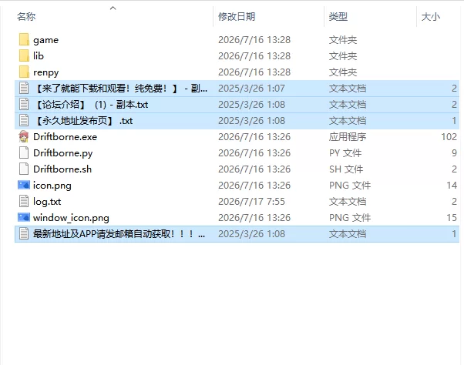
Task: Sort by the 名称 column header
Action: click(x=26, y=16)
